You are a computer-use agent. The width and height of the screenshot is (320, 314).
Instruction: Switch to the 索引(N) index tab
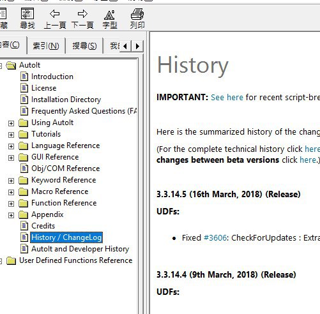[x=46, y=46]
